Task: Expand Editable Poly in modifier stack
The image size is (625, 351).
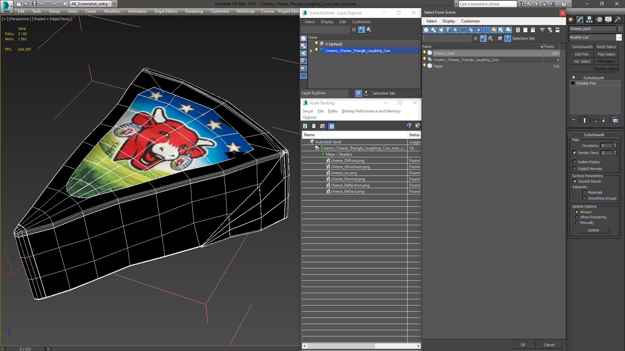Action: [x=573, y=83]
